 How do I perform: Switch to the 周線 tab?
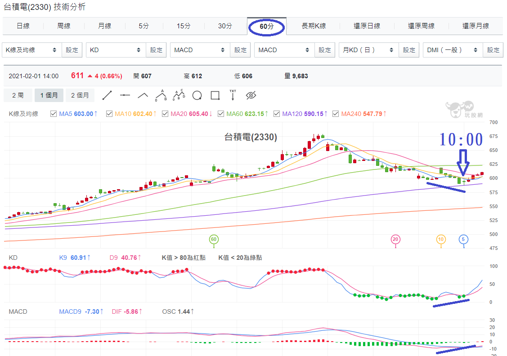tap(64, 26)
